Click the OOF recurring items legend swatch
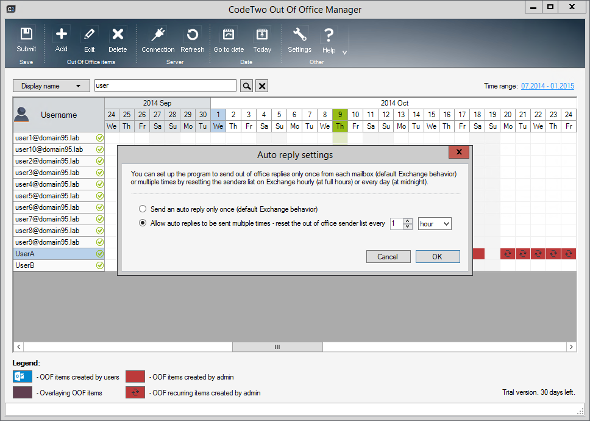The height and width of the screenshot is (421, 590). point(135,392)
